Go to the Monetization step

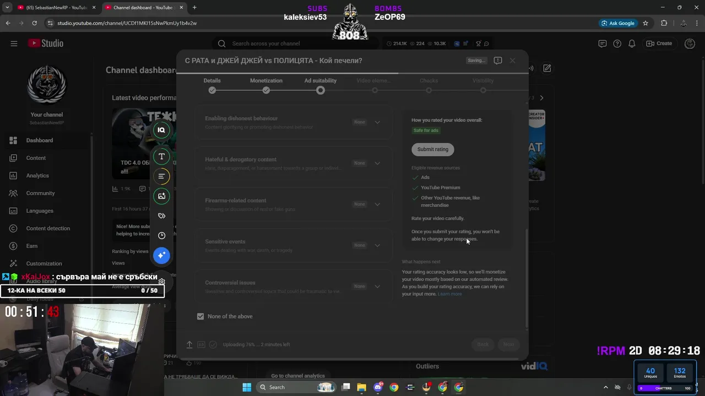tap(266, 85)
